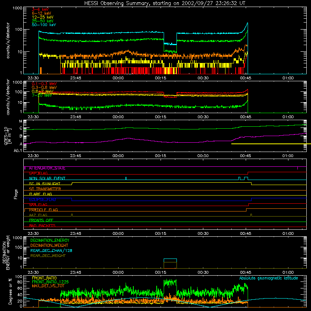
Task: Click the Flags panel axis label
Action: tap(16, 194)
